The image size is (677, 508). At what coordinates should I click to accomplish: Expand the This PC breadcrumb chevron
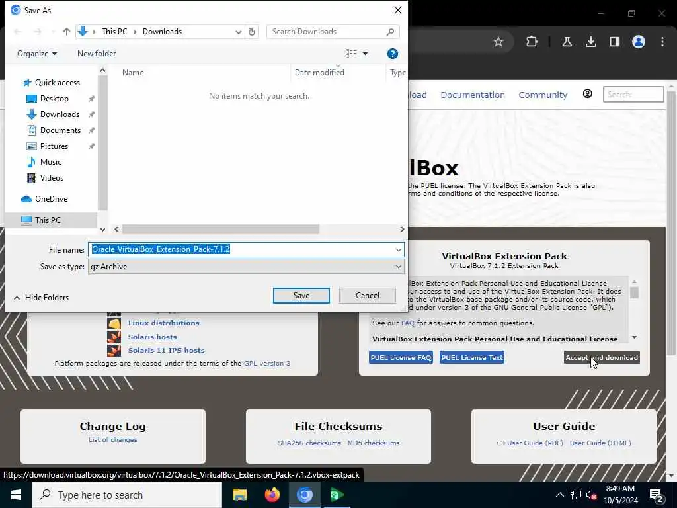click(135, 32)
